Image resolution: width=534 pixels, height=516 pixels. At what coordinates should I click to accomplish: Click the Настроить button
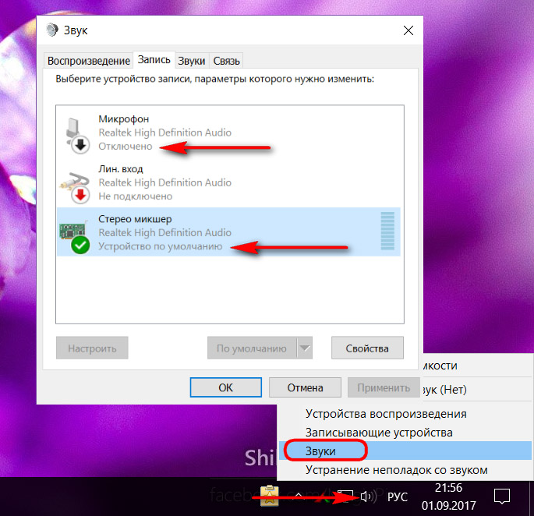[92, 348]
